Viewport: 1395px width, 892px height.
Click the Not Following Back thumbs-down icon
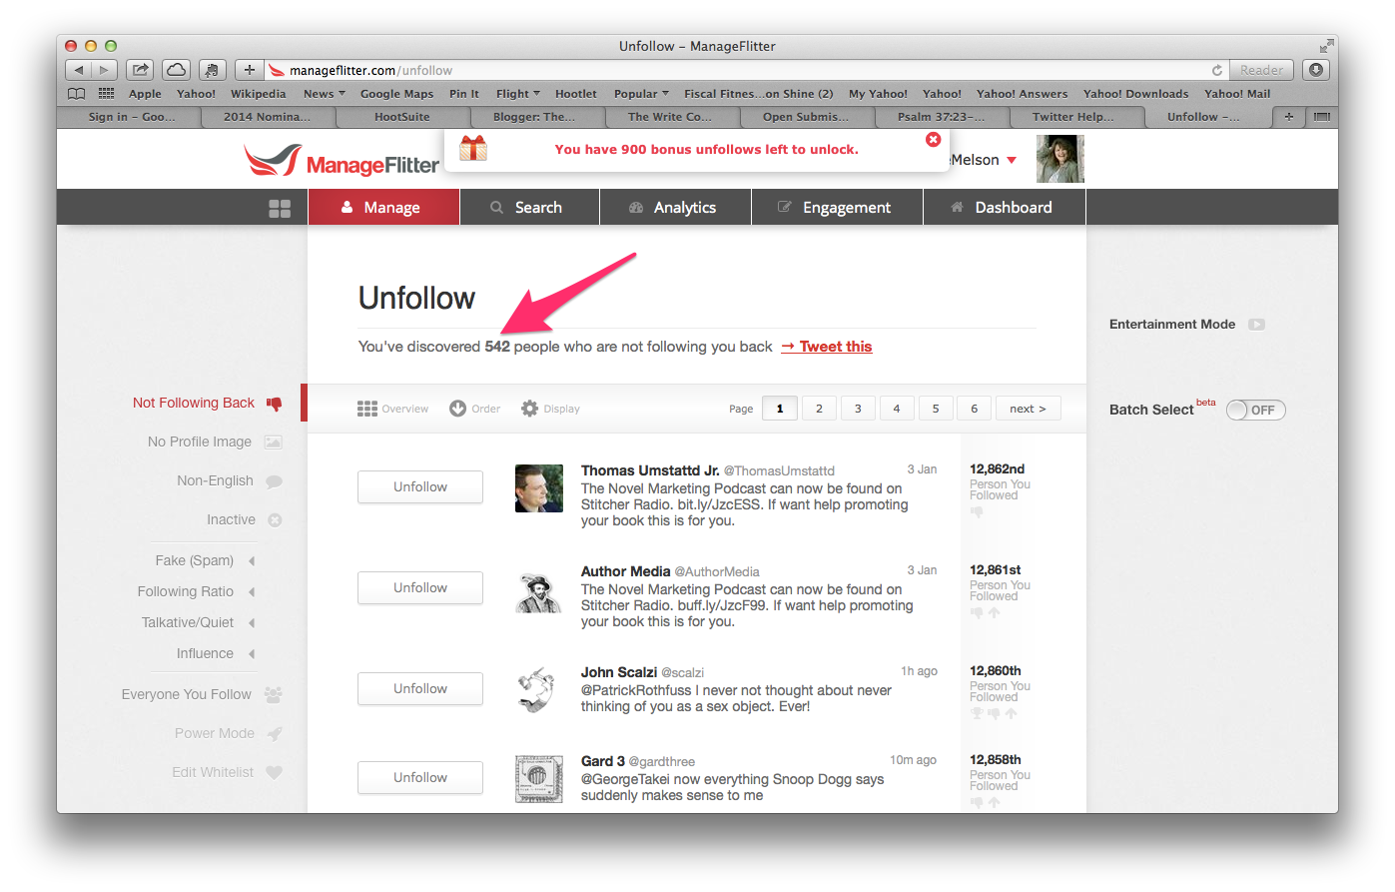click(x=275, y=404)
